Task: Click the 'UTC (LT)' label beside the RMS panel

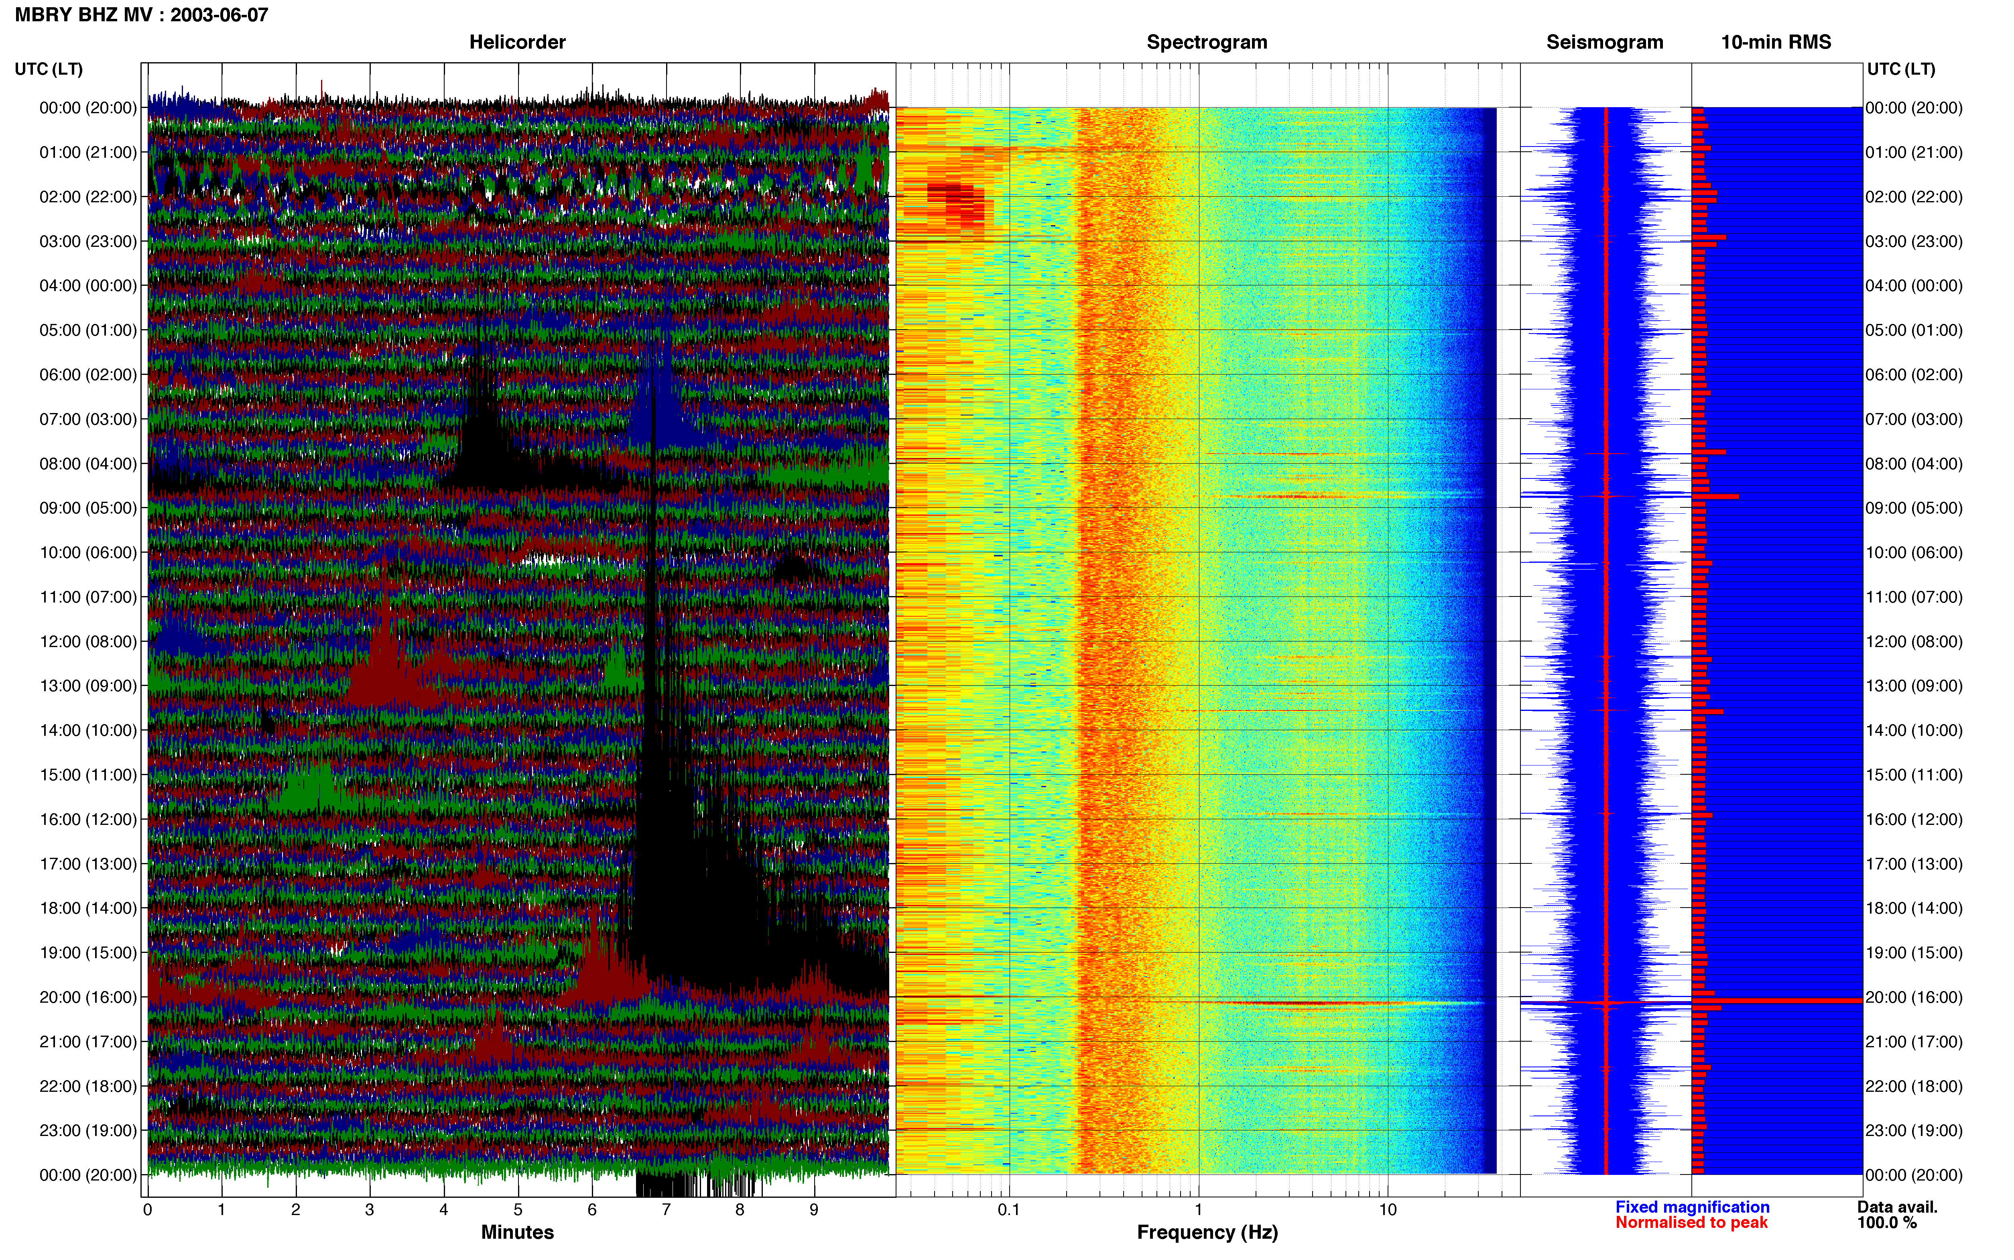Action: point(1901,69)
